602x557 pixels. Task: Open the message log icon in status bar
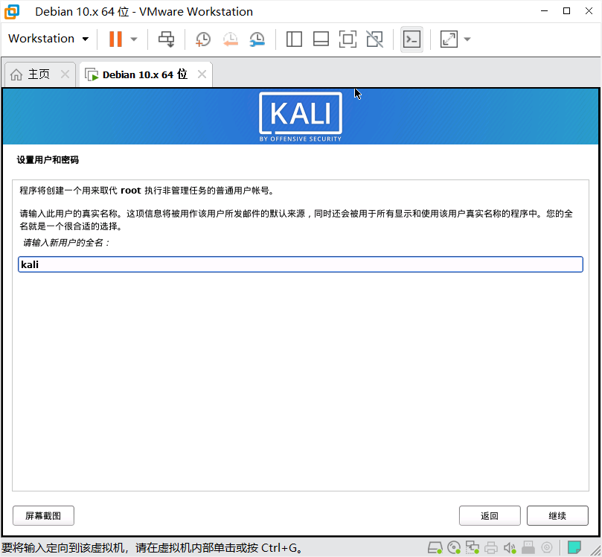pos(574,547)
